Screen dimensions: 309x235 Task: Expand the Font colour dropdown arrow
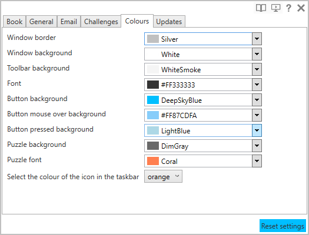pyautogui.click(x=257, y=85)
